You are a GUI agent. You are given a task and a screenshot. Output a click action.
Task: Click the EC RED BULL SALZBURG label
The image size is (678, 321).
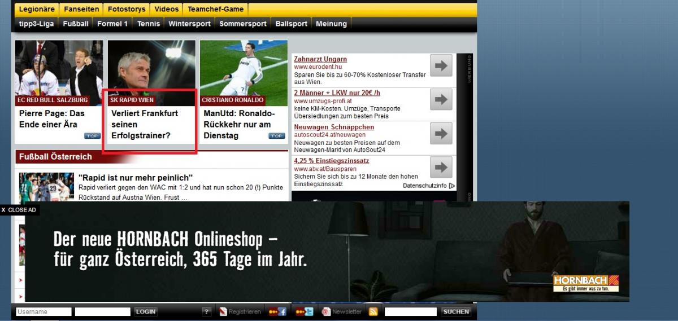pos(53,100)
